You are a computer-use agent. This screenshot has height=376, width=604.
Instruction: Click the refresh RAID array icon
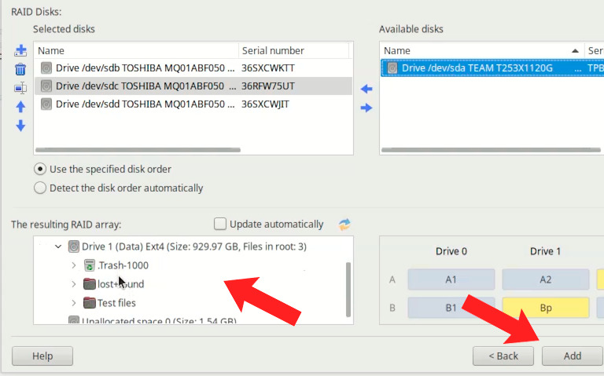(x=344, y=225)
